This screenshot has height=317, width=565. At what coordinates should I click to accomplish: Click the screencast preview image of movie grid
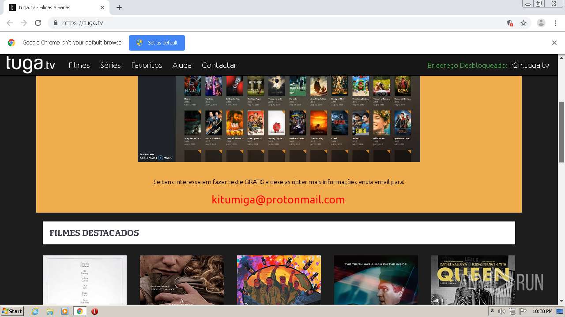[279, 119]
